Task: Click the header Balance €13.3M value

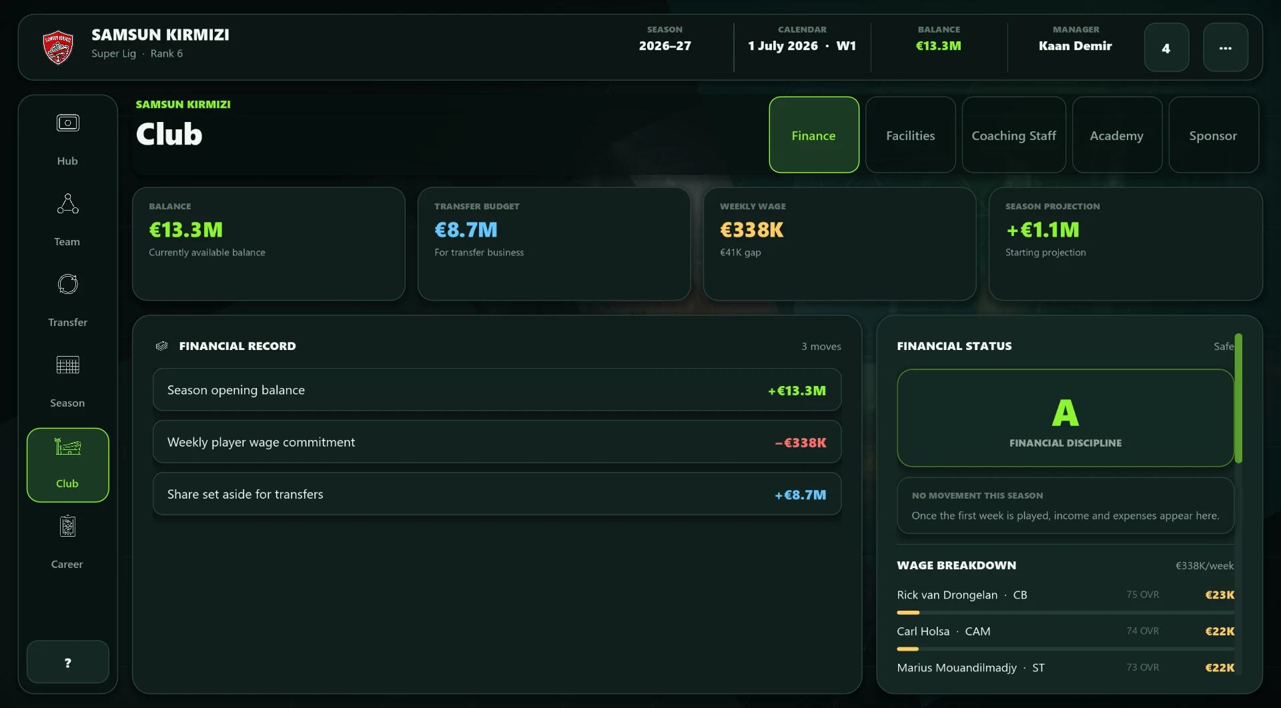Action: pyautogui.click(x=938, y=46)
